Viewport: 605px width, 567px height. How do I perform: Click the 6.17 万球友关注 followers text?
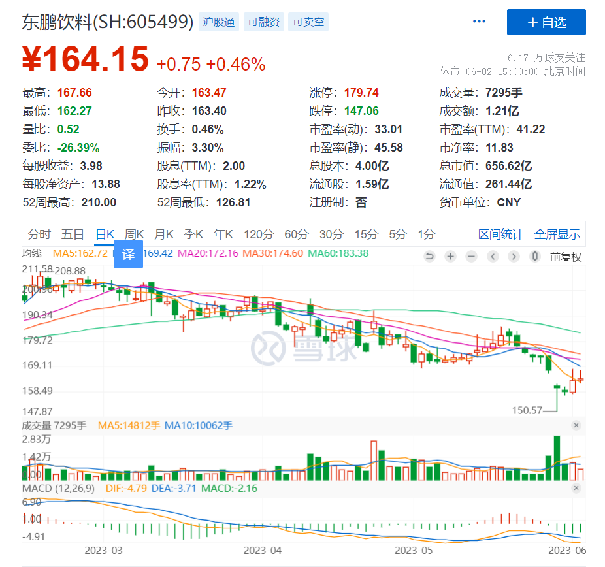coord(546,58)
